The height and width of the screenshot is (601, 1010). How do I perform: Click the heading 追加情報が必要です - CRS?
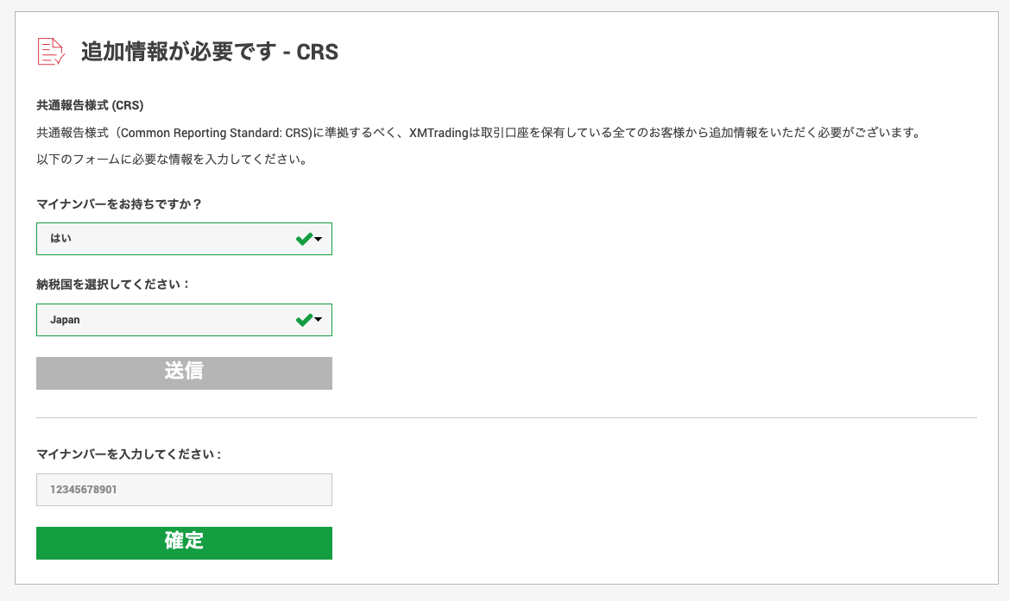click(x=209, y=52)
